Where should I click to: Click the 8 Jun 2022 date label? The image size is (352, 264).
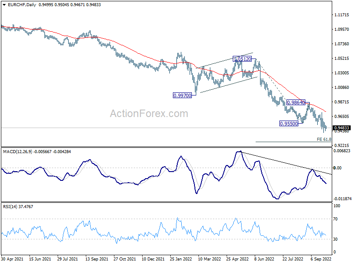[x=264, y=259]
